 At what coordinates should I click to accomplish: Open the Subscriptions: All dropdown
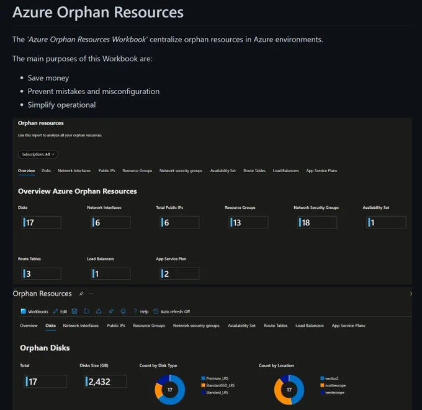(38, 154)
